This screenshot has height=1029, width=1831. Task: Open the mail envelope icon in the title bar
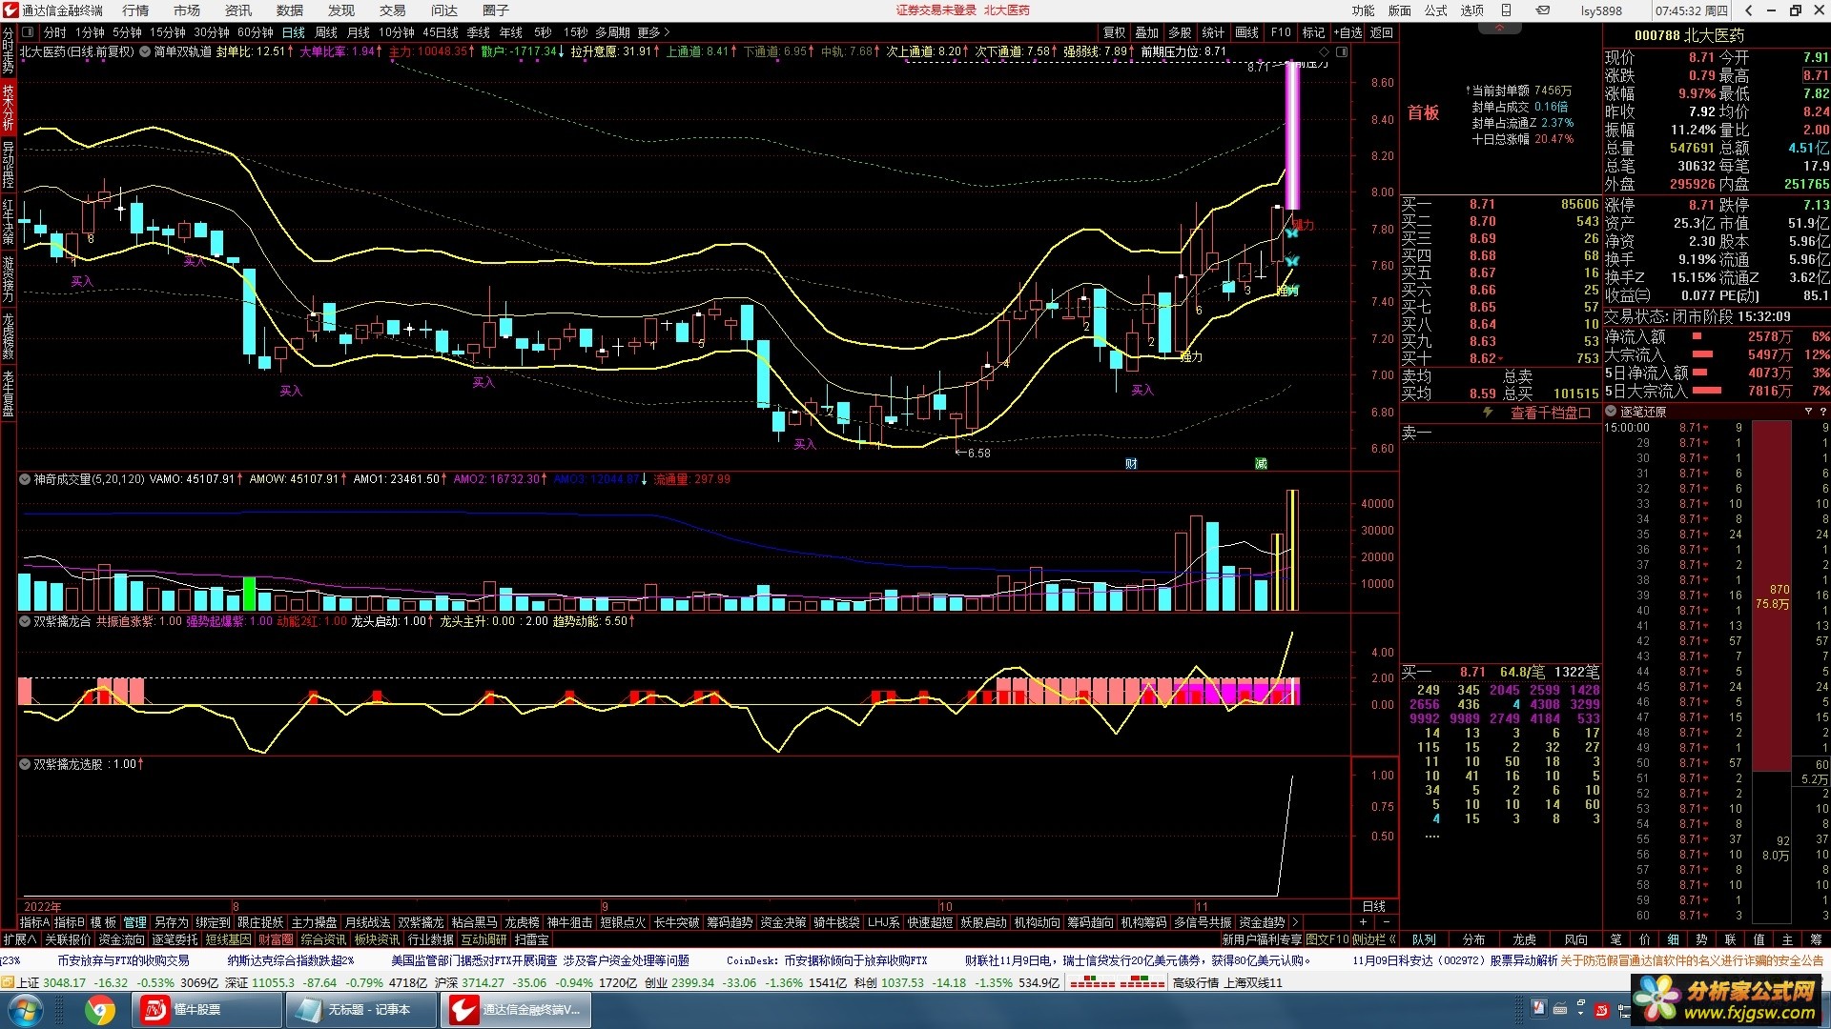(1543, 10)
